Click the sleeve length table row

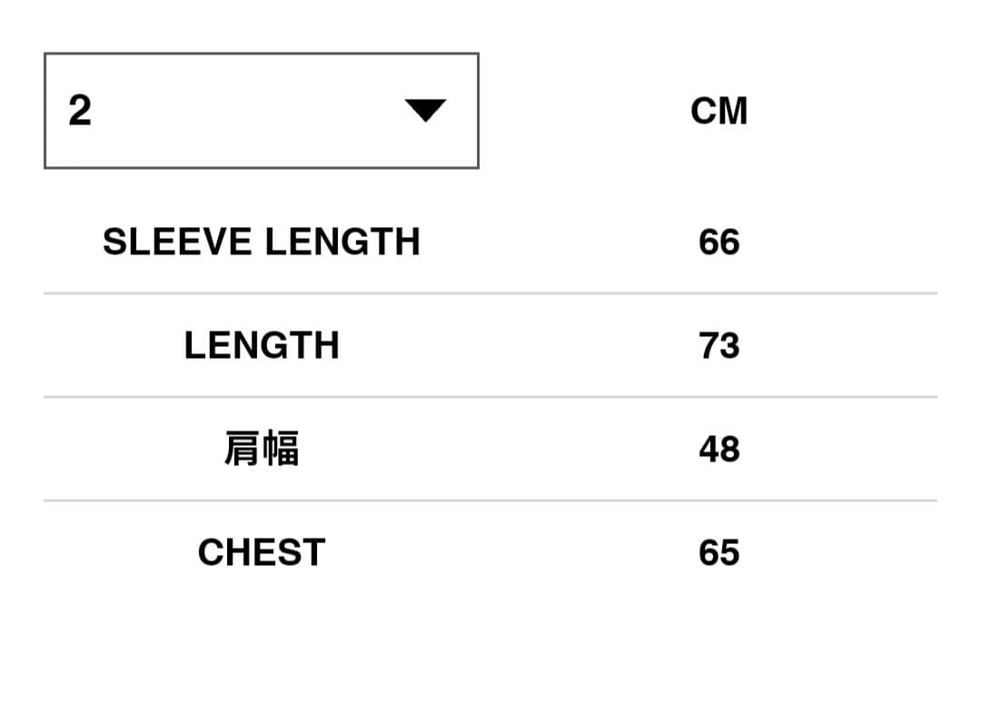click(490, 242)
